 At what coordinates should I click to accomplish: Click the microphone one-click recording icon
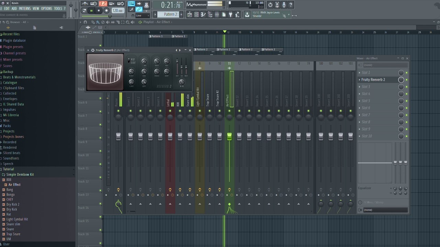click(284, 4)
